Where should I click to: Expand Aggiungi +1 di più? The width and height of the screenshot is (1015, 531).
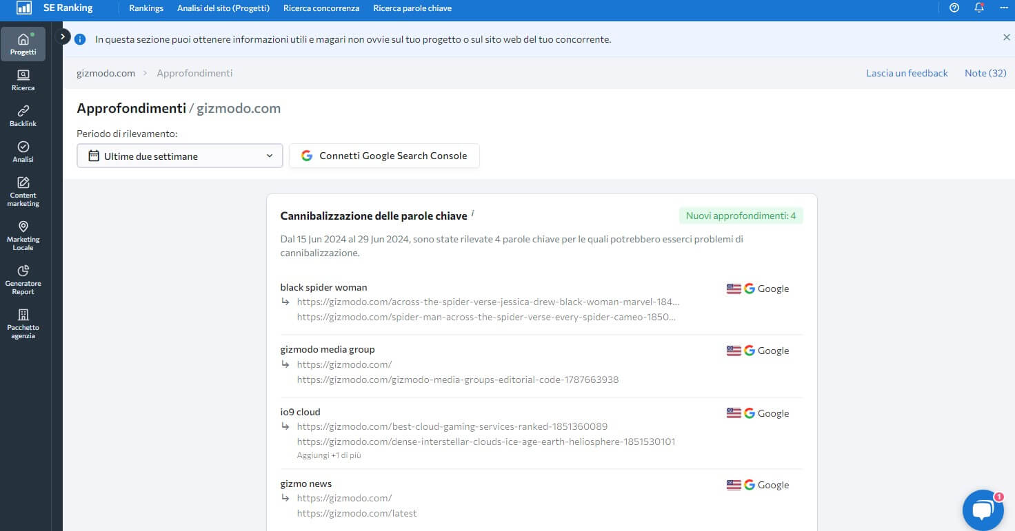coord(329,455)
